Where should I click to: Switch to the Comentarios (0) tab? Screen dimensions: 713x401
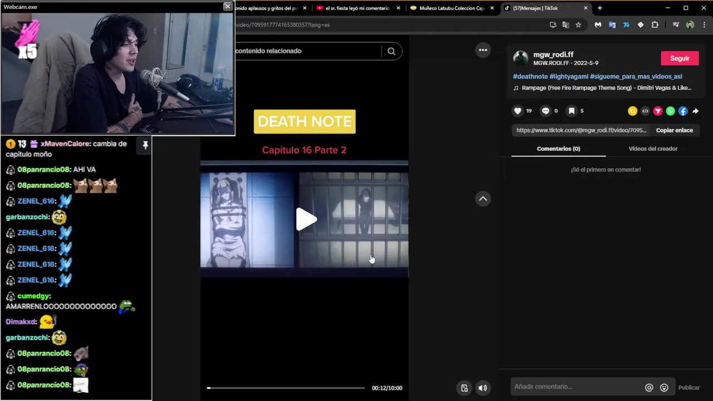click(x=558, y=149)
